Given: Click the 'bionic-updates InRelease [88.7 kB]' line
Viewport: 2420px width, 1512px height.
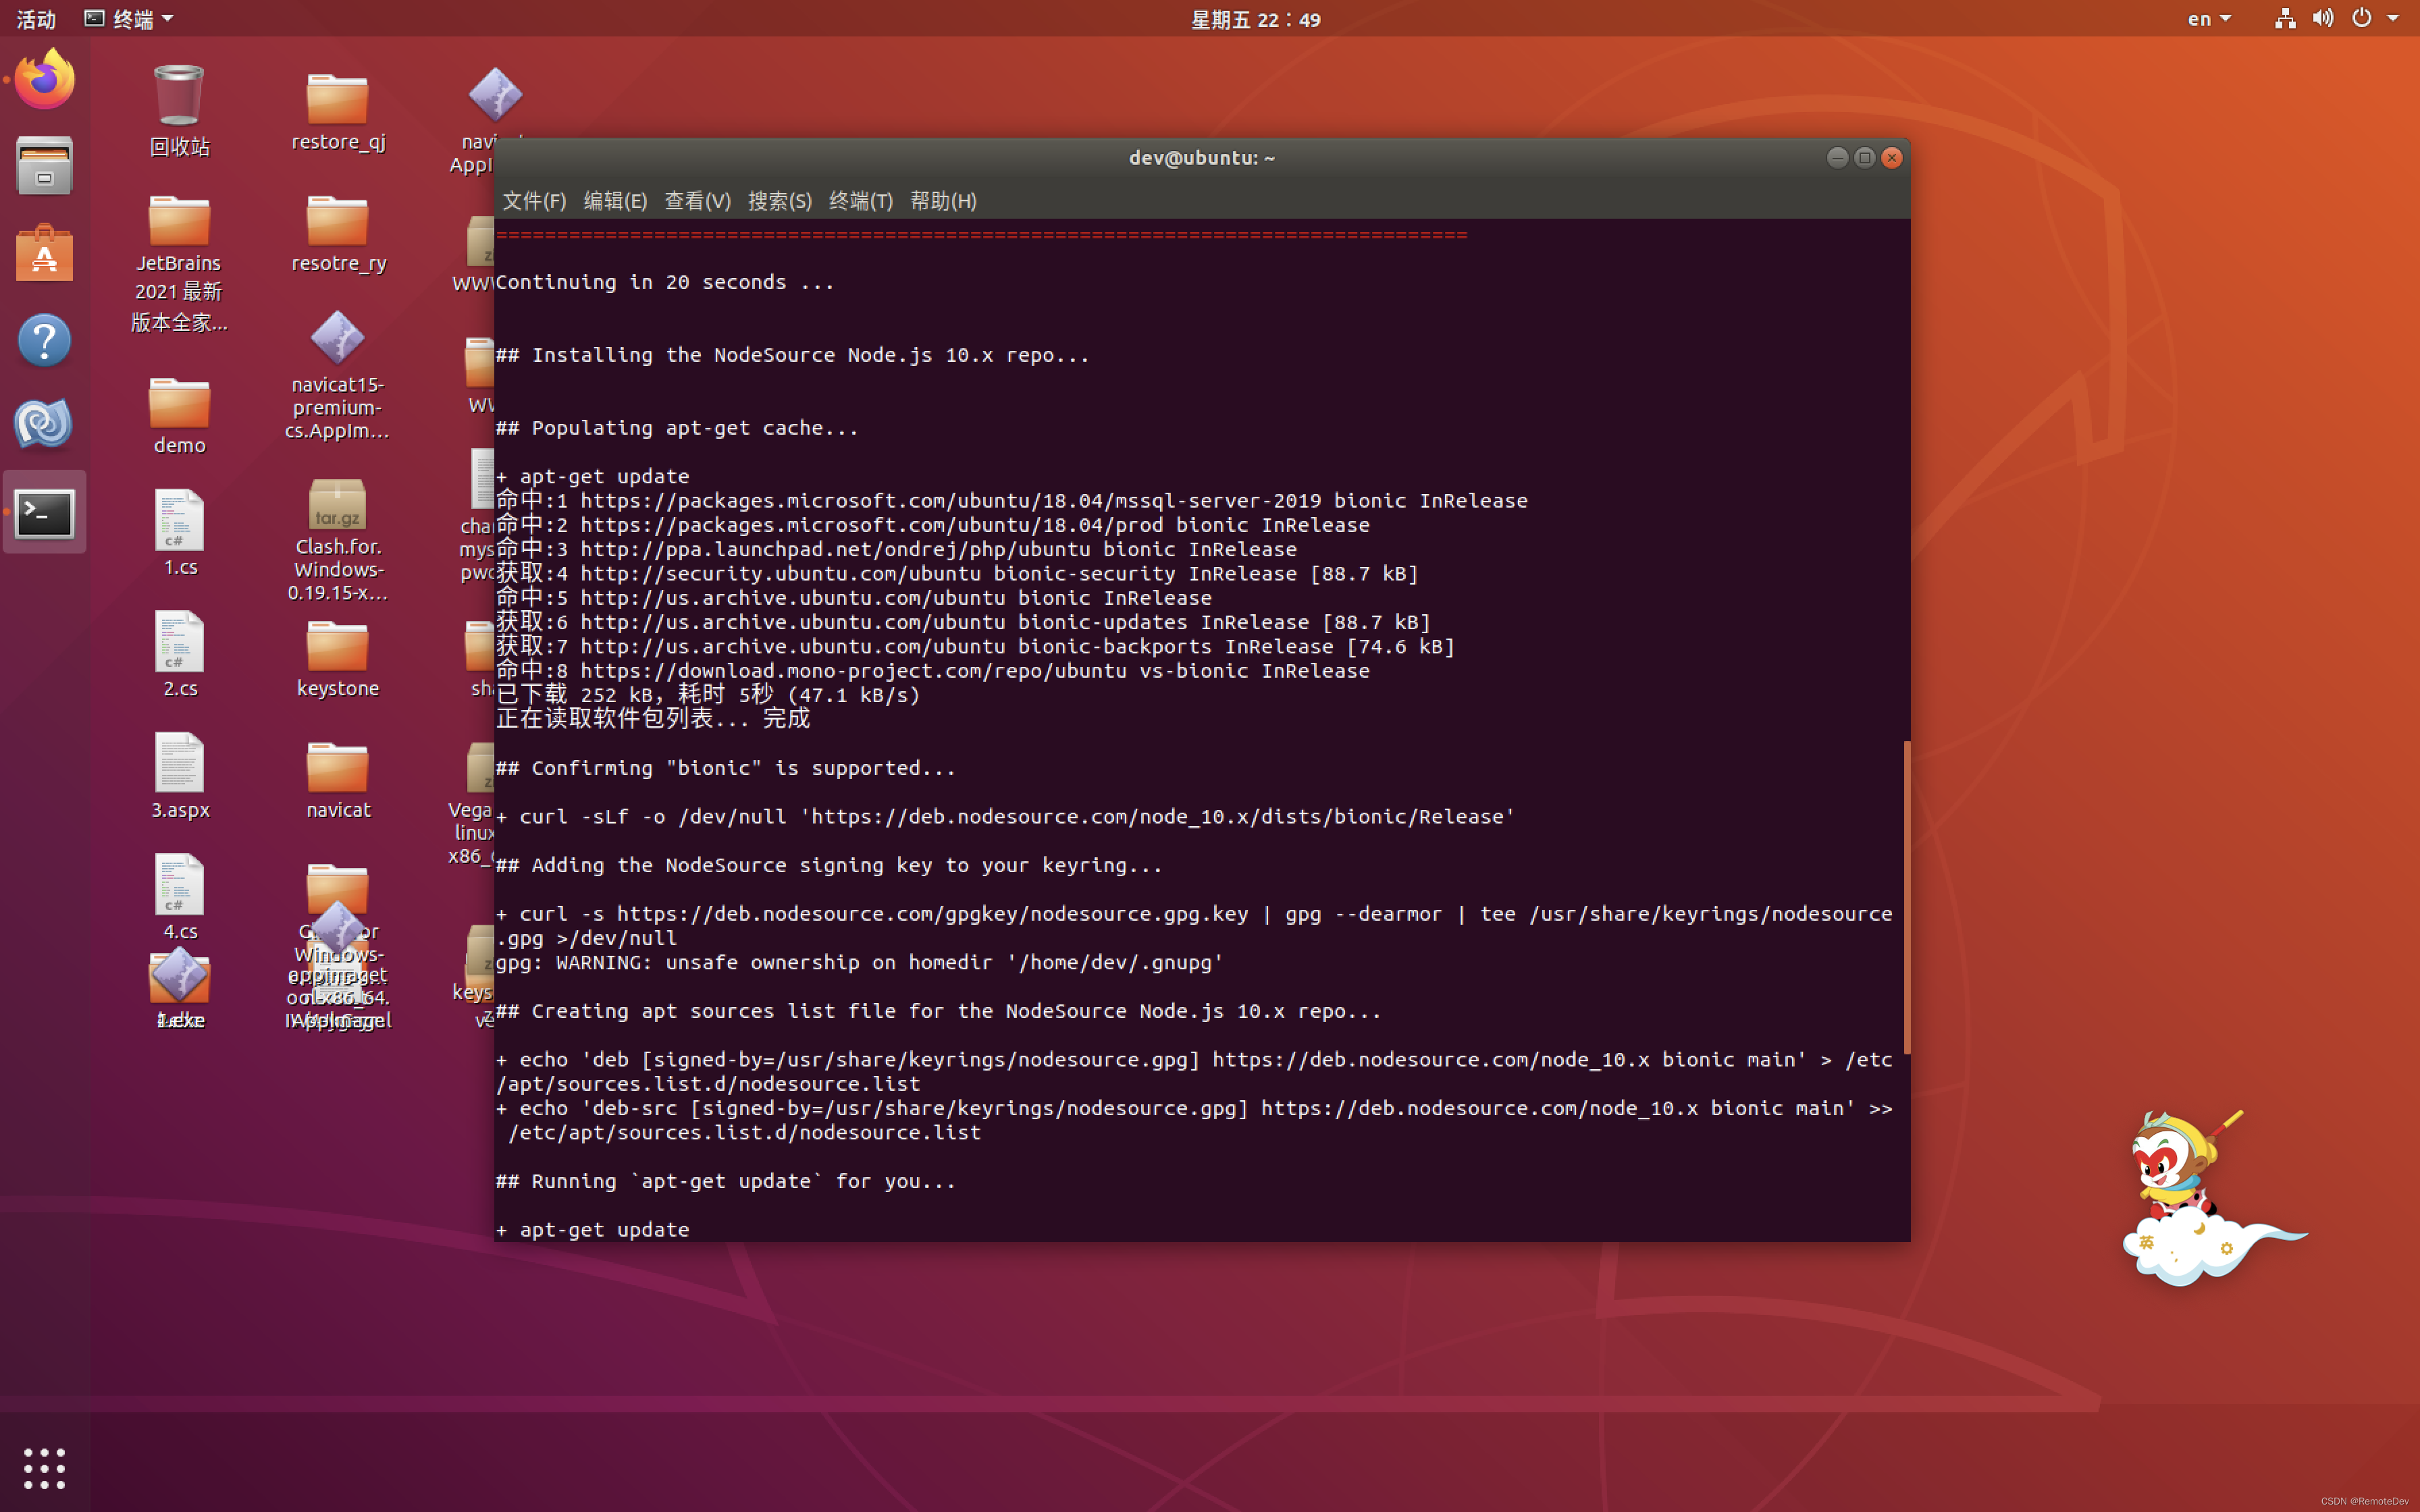Looking at the screenshot, I should [x=963, y=622].
